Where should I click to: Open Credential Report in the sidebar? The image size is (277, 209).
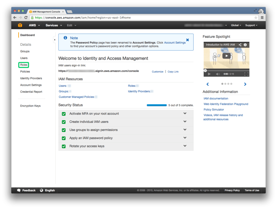(x=31, y=92)
